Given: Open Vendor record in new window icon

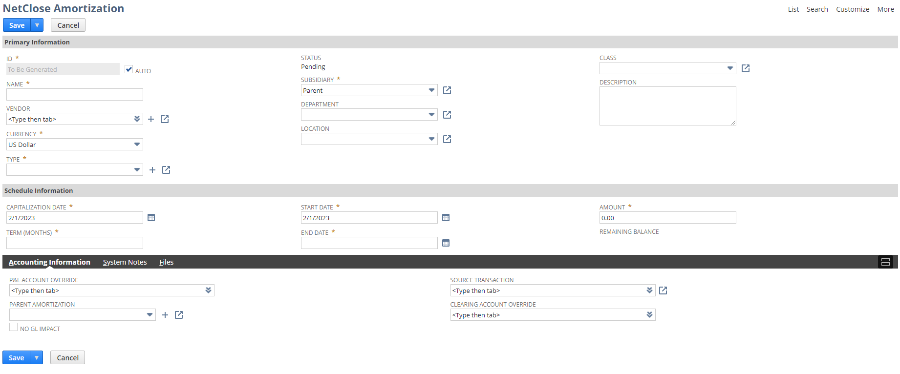Looking at the screenshot, I should pos(165,119).
